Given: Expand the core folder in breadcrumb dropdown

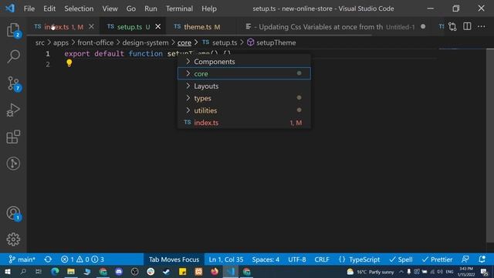Looking at the screenshot, I should (244, 73).
